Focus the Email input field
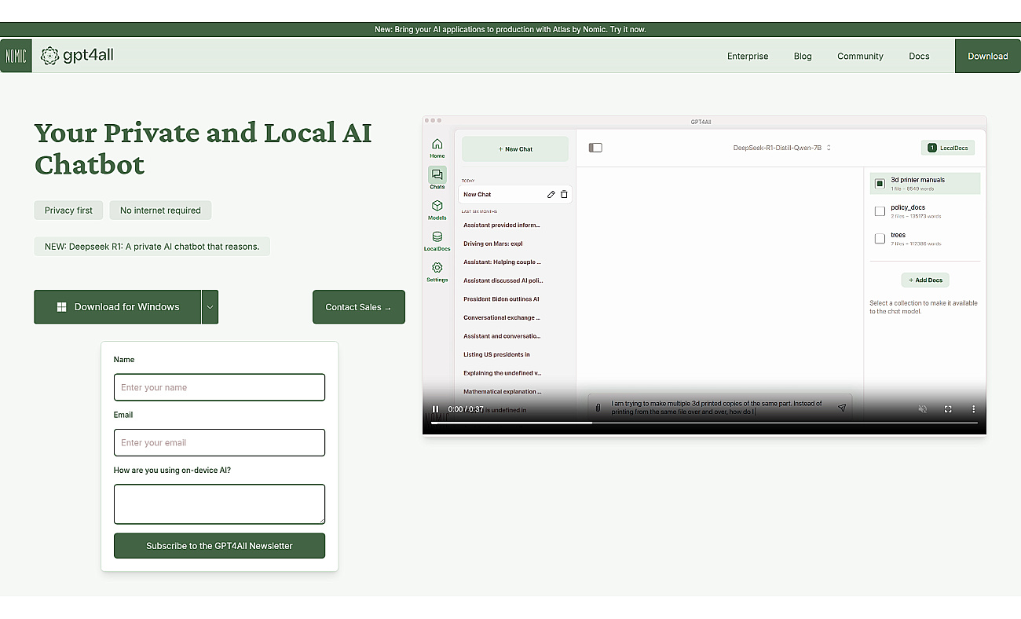1021x619 pixels. [219, 442]
